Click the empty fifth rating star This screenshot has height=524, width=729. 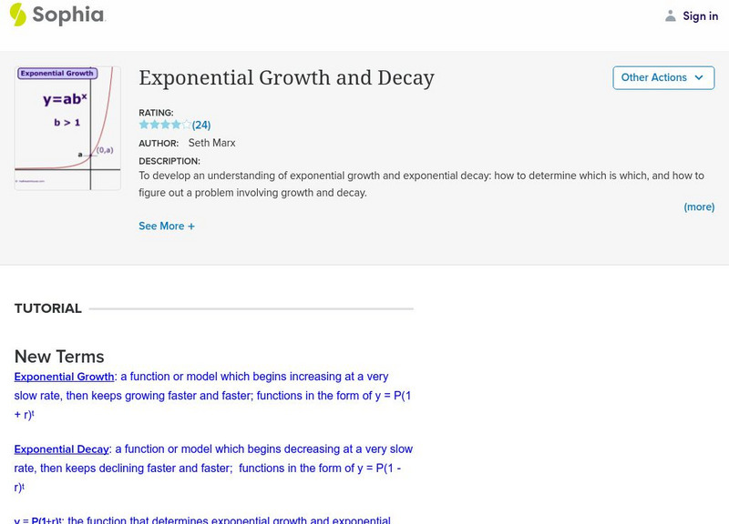pos(186,125)
